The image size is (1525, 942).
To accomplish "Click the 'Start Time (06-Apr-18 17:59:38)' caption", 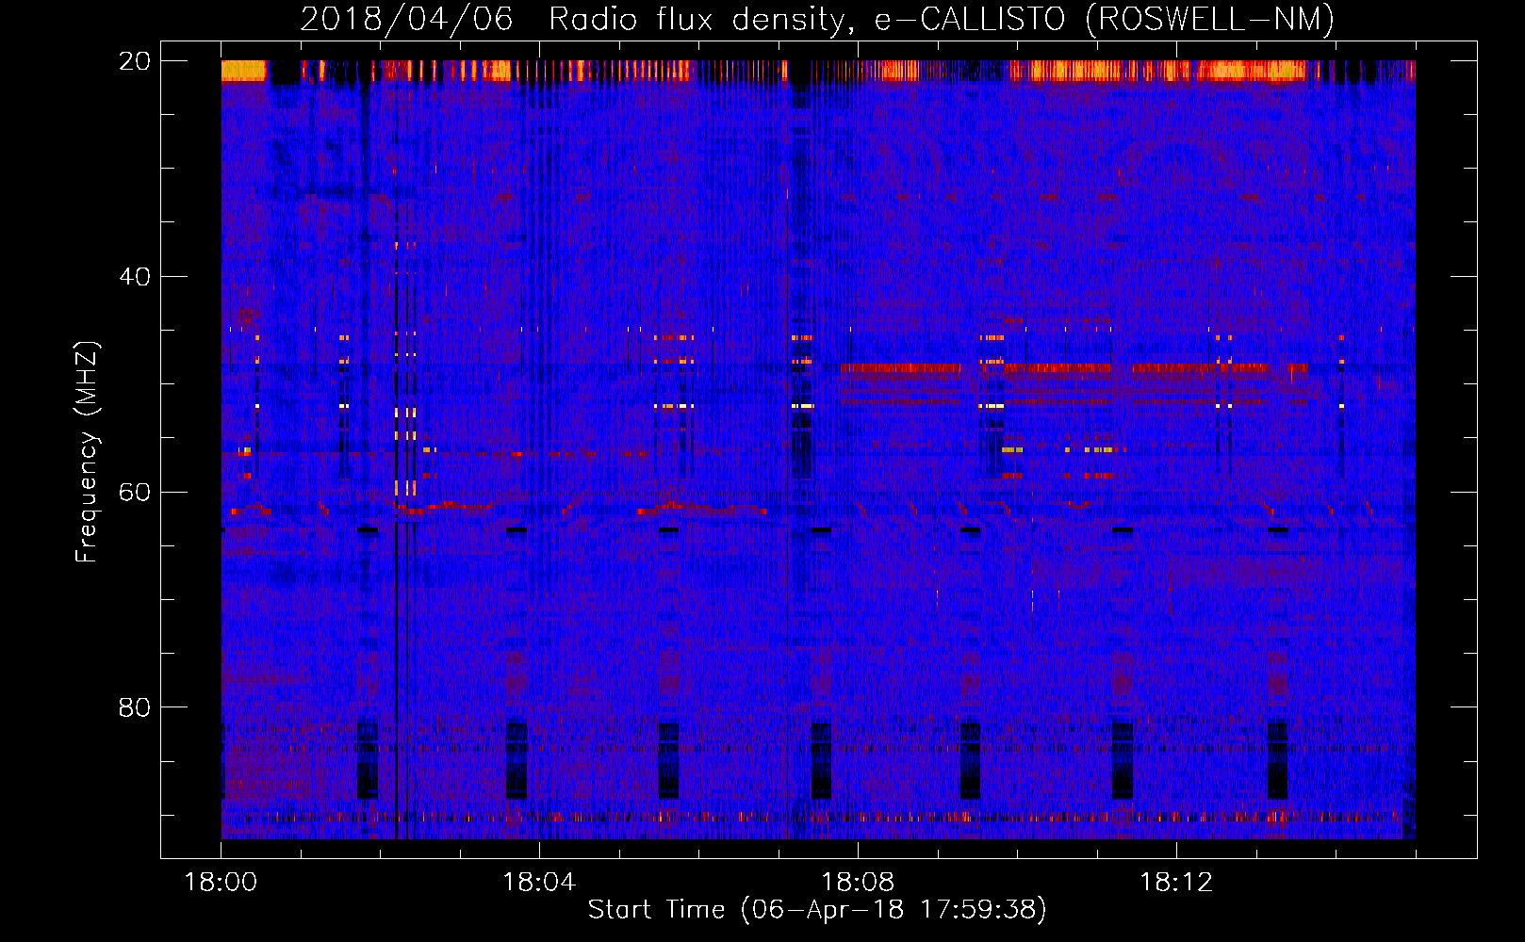I will tap(817, 910).
